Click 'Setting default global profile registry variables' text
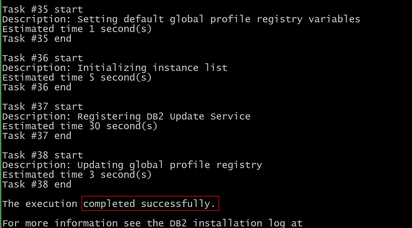Screen dimensions: 412x228 (219, 19)
